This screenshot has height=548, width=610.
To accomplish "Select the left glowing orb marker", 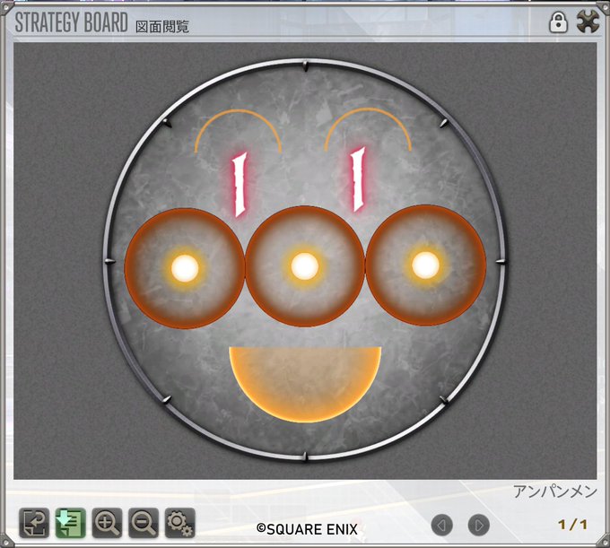I will pyautogui.click(x=185, y=268).
